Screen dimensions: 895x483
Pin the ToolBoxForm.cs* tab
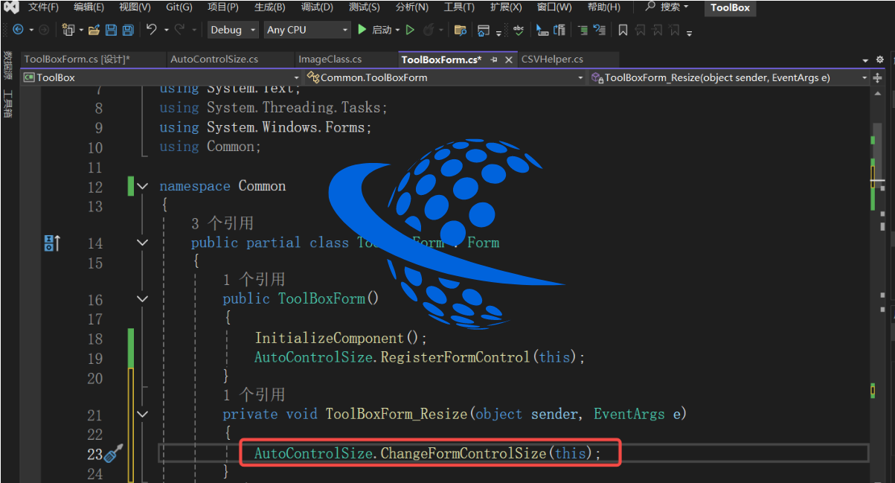point(494,60)
